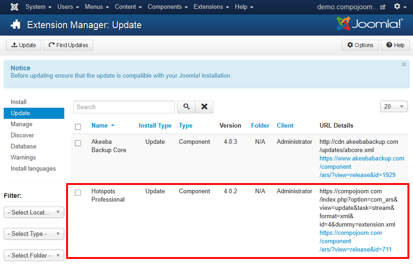Screen dimensions: 413x264
Task: Clear the search with X button
Action: [x=204, y=107]
